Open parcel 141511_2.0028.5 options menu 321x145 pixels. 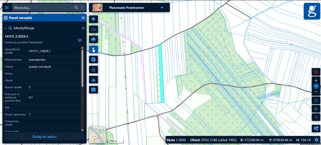tap(80, 40)
